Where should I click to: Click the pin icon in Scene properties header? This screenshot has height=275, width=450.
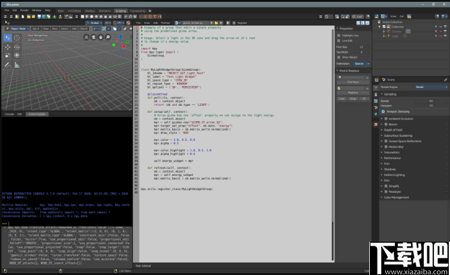click(x=445, y=79)
